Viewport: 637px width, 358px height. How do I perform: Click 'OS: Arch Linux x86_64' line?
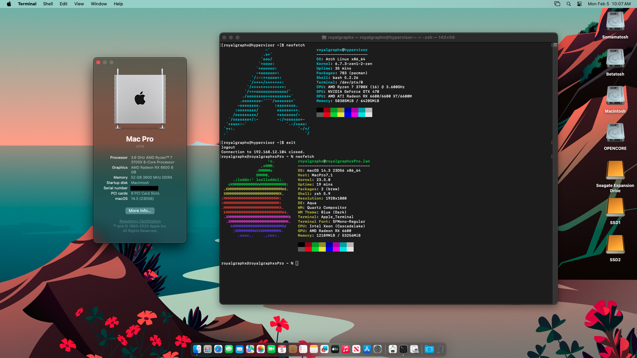coord(341,59)
